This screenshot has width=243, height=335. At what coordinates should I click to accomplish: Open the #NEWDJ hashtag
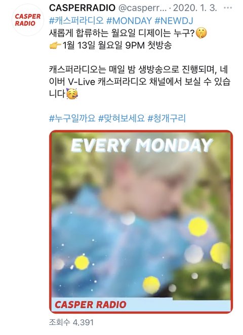tap(174, 21)
